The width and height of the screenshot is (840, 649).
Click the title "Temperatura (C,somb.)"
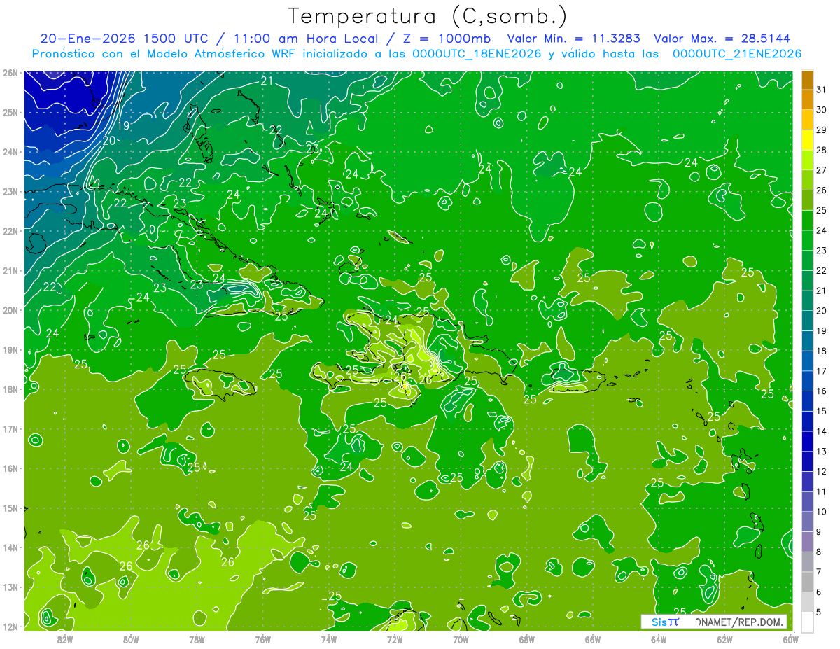tap(428, 16)
